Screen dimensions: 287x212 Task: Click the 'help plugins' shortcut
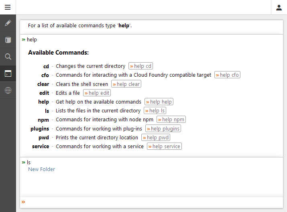[x=163, y=129]
